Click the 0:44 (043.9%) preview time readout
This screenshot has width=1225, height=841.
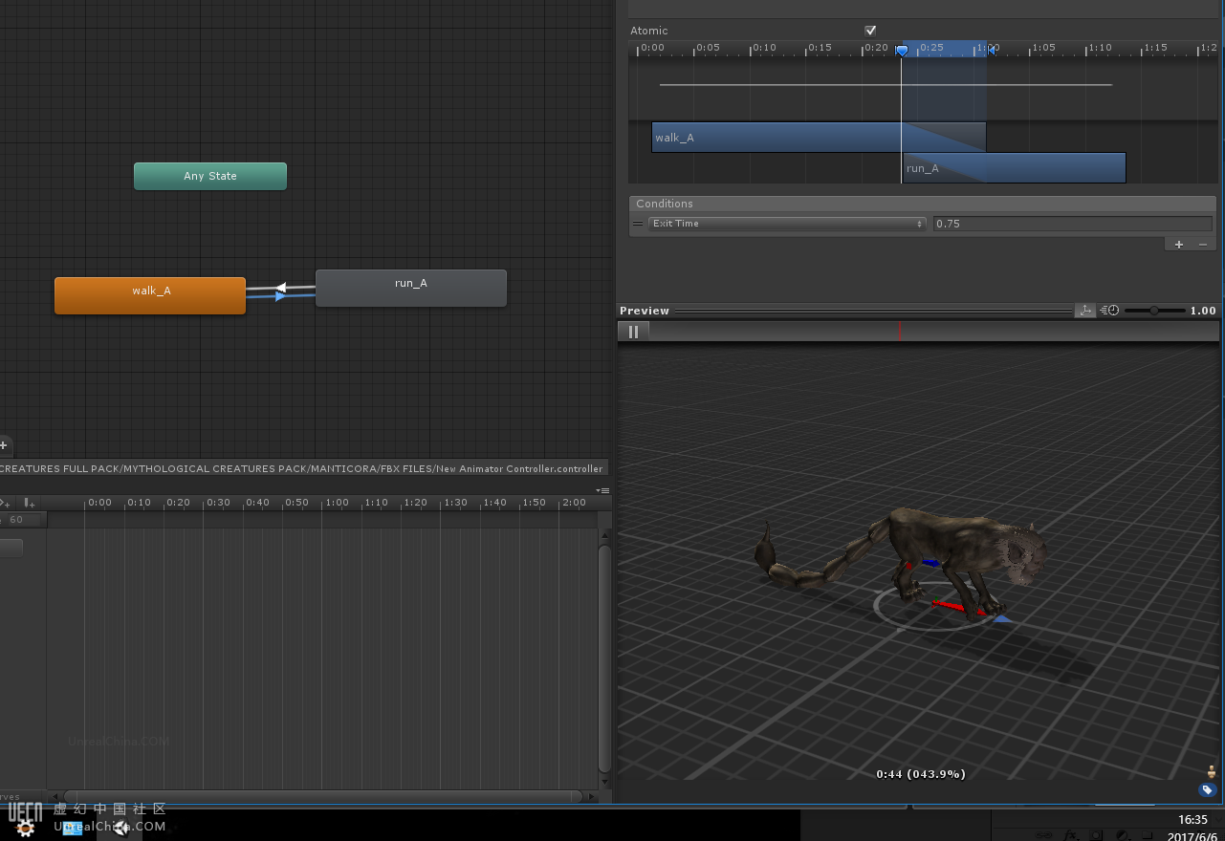[x=921, y=773]
